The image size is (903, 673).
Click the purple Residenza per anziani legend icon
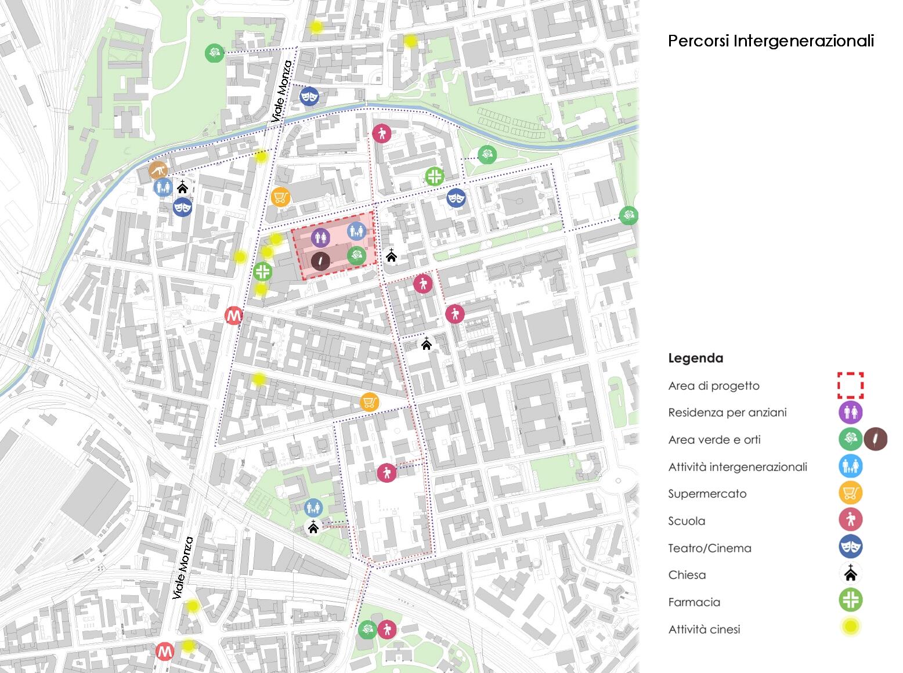(x=850, y=413)
